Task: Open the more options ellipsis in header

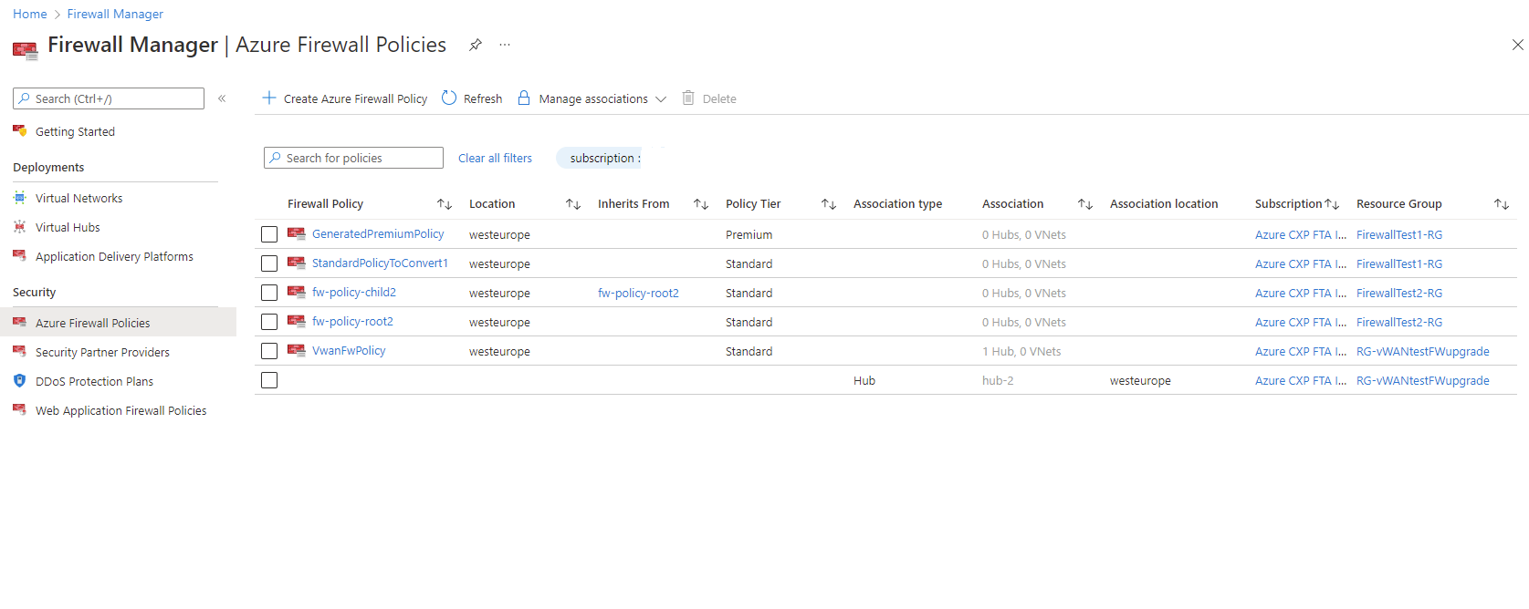Action: [x=505, y=45]
